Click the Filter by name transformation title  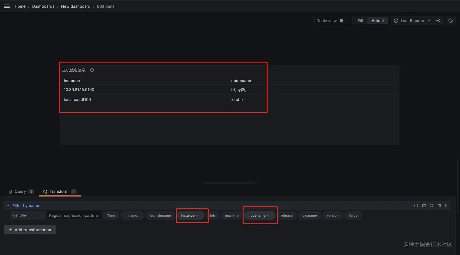pos(26,205)
